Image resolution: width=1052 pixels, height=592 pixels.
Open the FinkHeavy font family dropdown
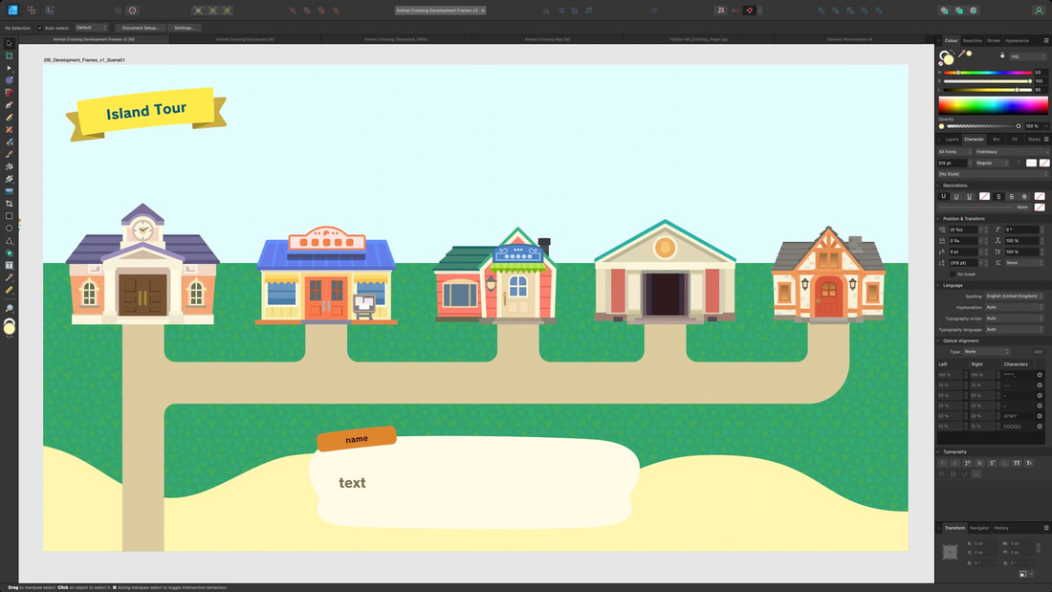1011,152
